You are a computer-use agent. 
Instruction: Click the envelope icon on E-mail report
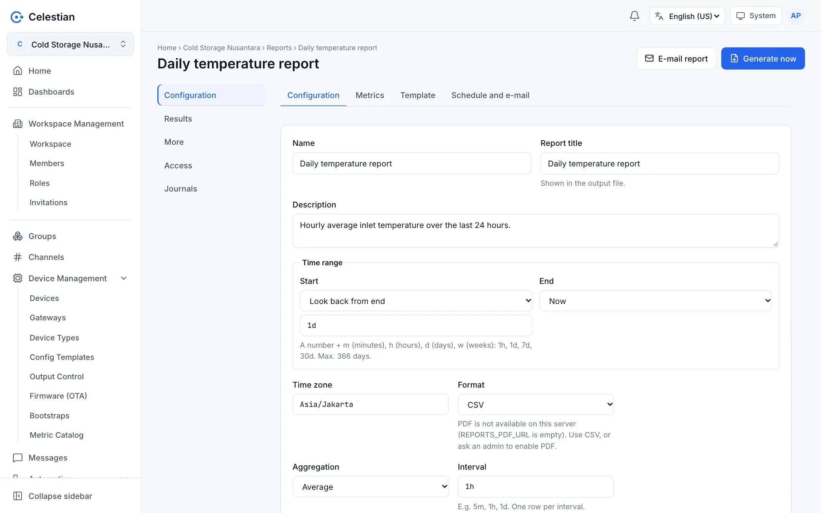649,59
